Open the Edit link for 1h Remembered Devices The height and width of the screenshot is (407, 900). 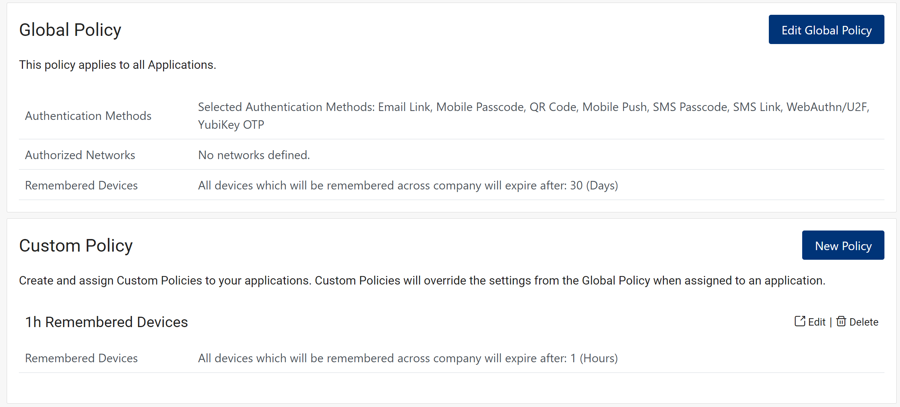click(x=816, y=322)
